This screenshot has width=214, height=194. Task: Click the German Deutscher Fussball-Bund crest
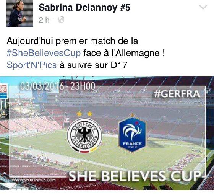click(84, 136)
